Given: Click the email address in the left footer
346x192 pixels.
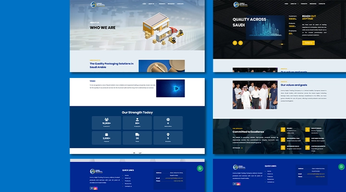Looking at the screenshot, I should point(174,178).
